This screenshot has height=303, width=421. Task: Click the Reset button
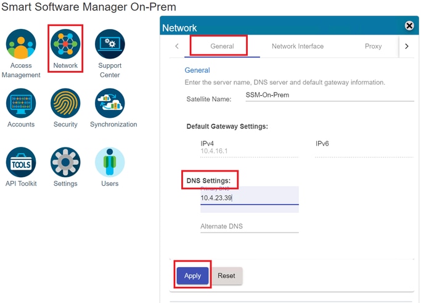coord(227,276)
